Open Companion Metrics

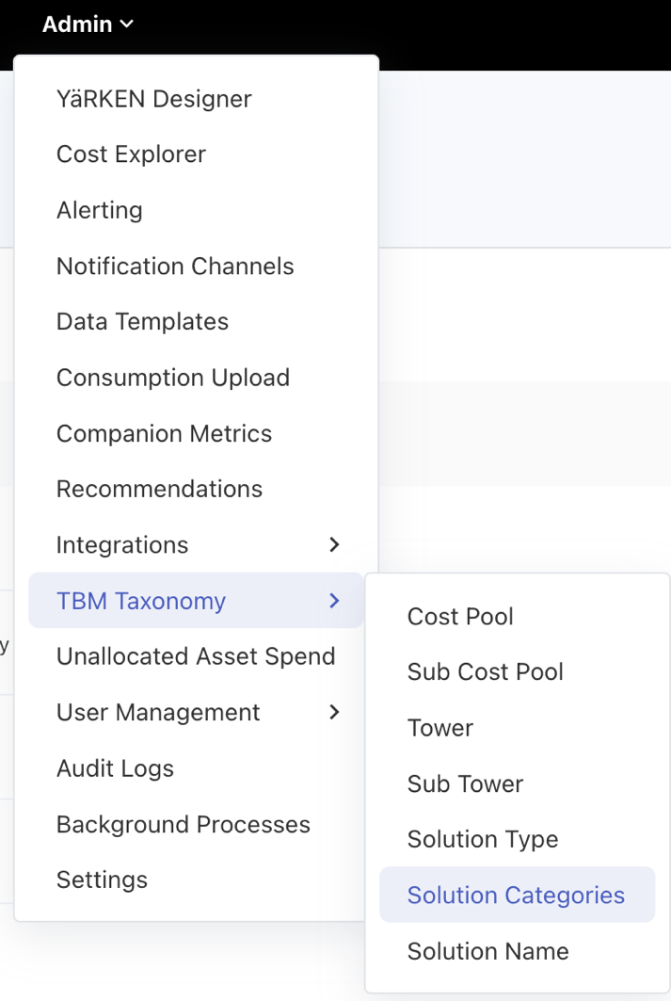164,434
